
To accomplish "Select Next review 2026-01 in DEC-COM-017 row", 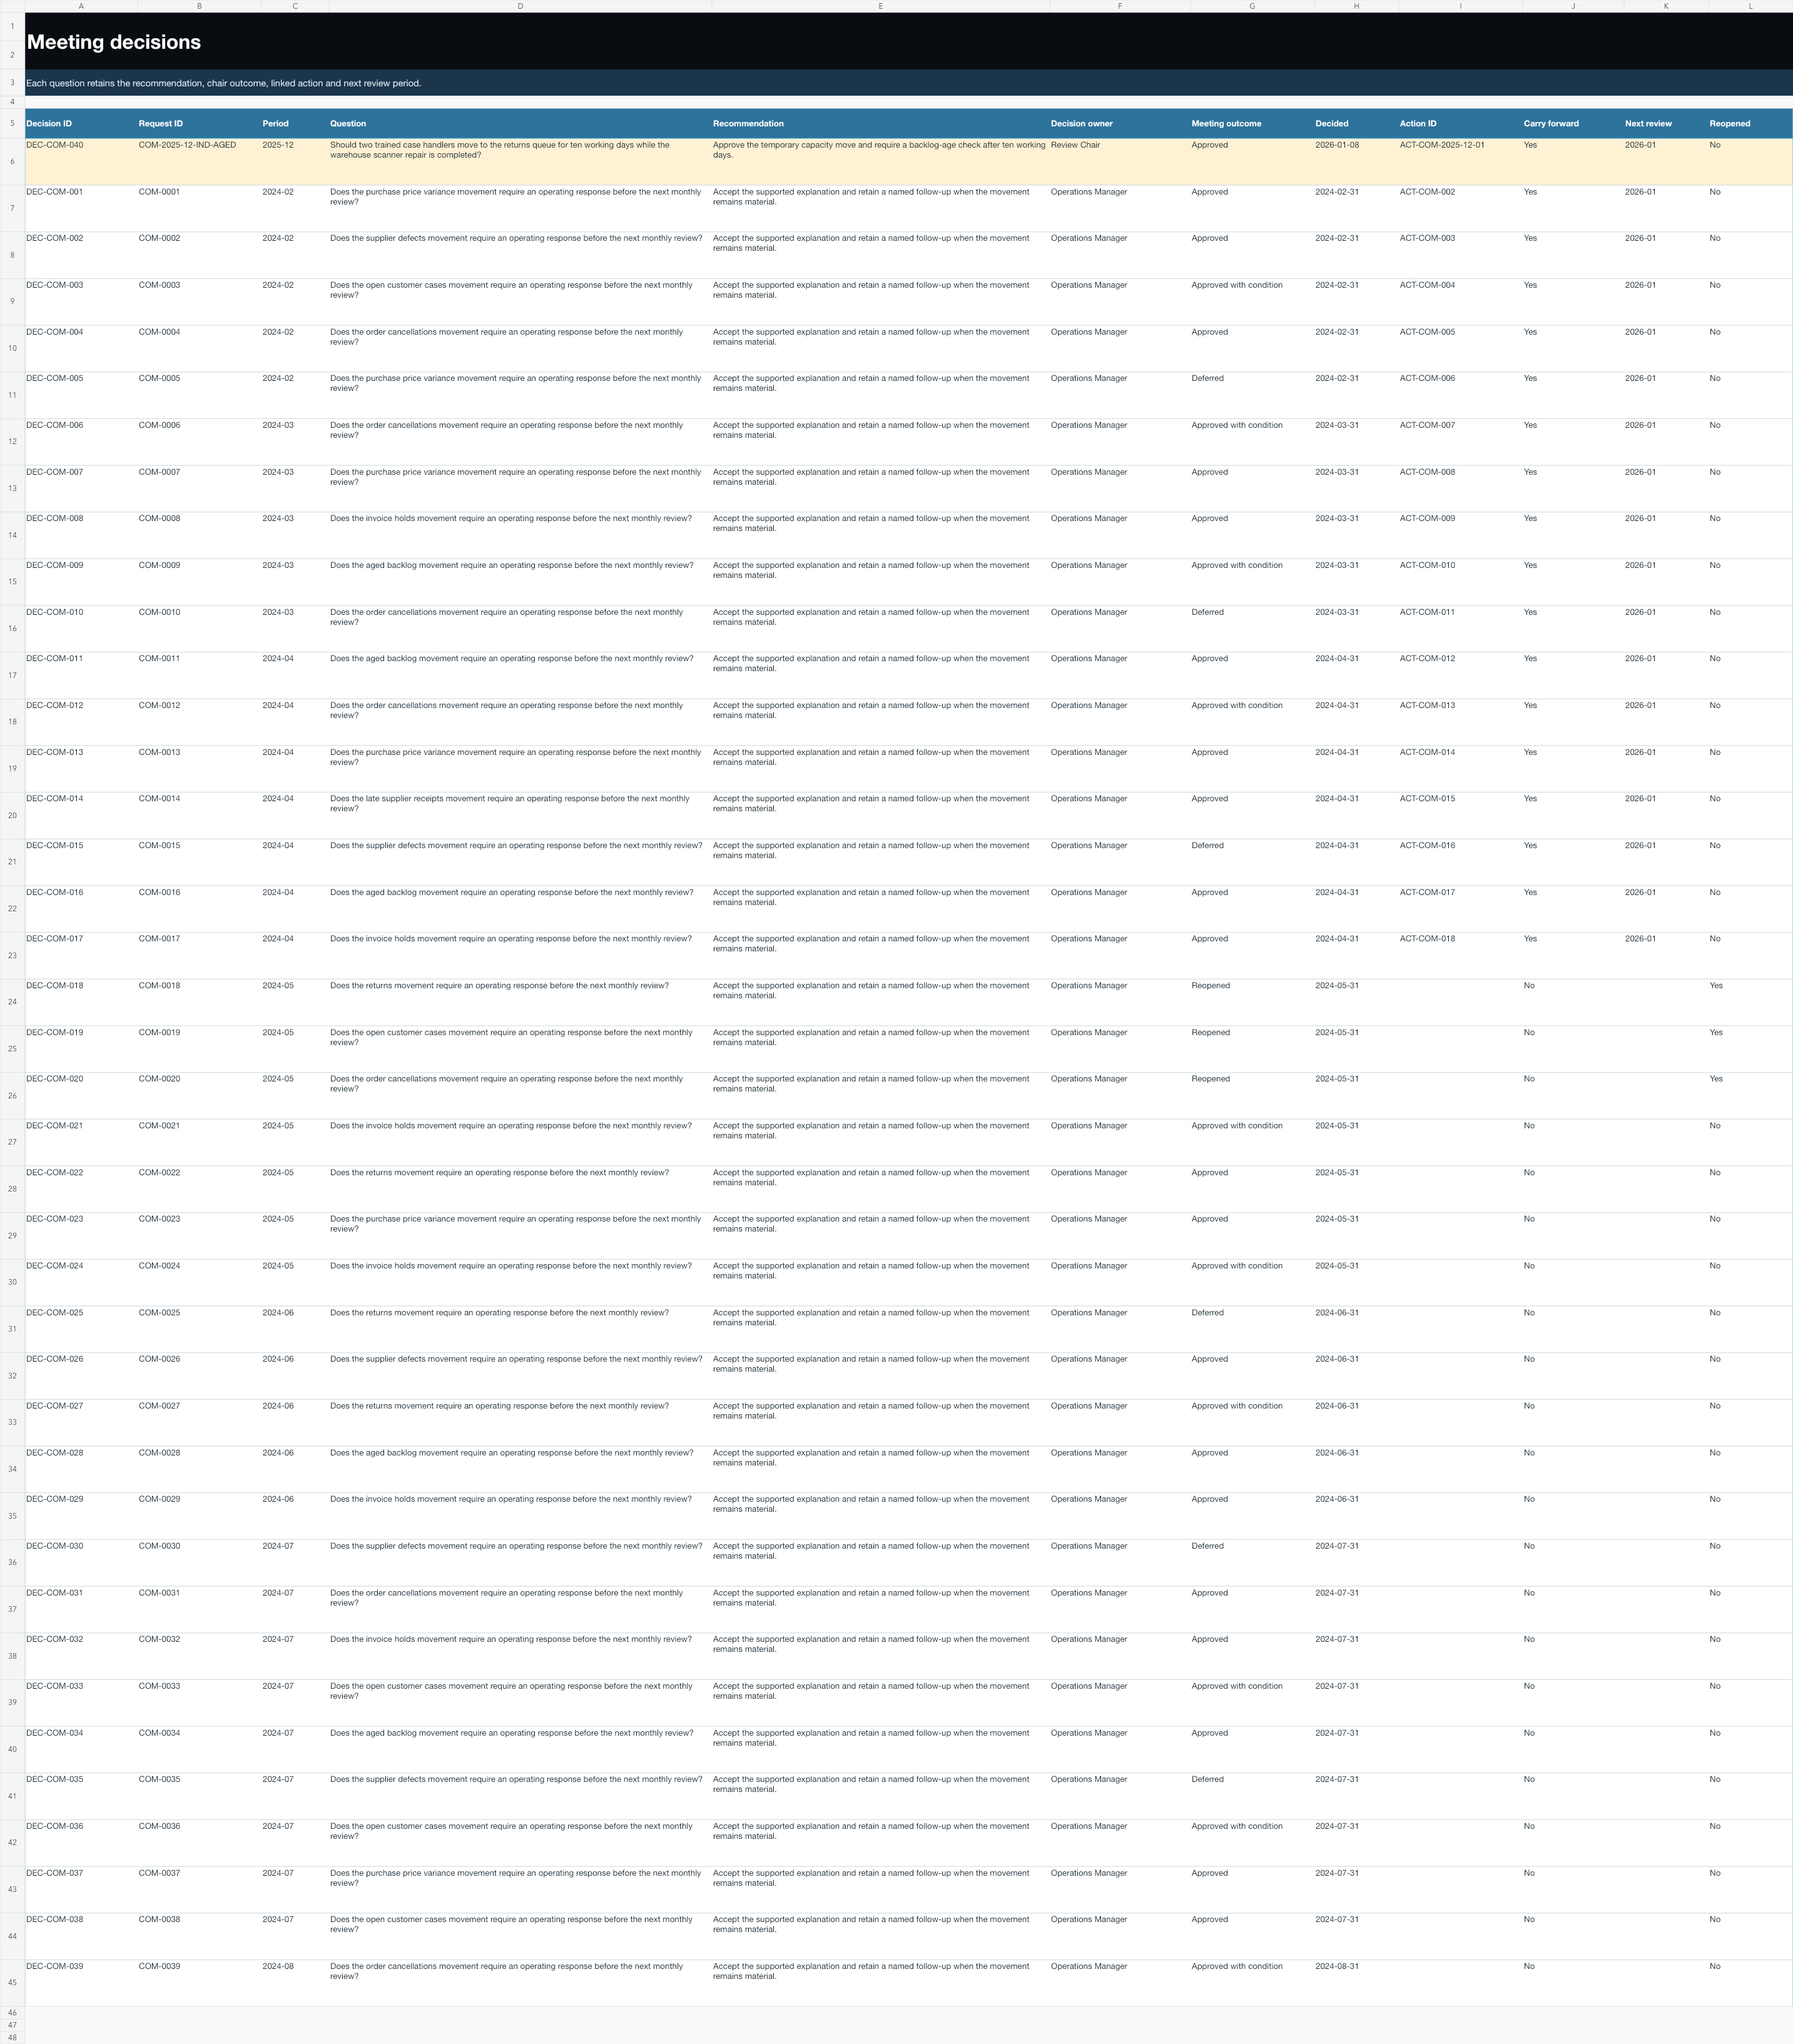I will pos(1666,955).
